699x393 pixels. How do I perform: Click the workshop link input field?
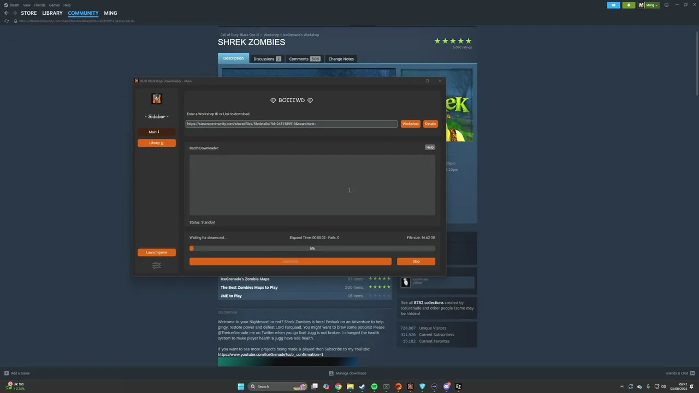click(x=292, y=124)
